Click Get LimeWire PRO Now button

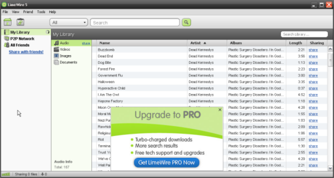click(167, 163)
